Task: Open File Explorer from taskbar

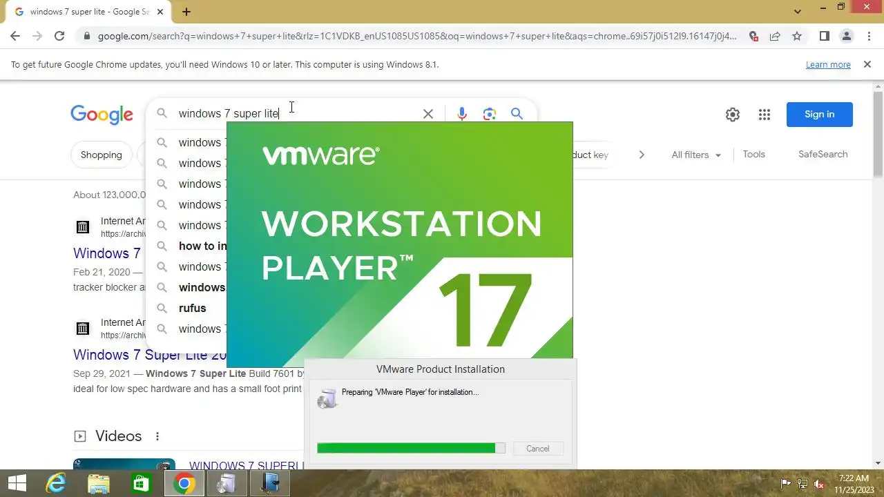Action: tap(99, 484)
